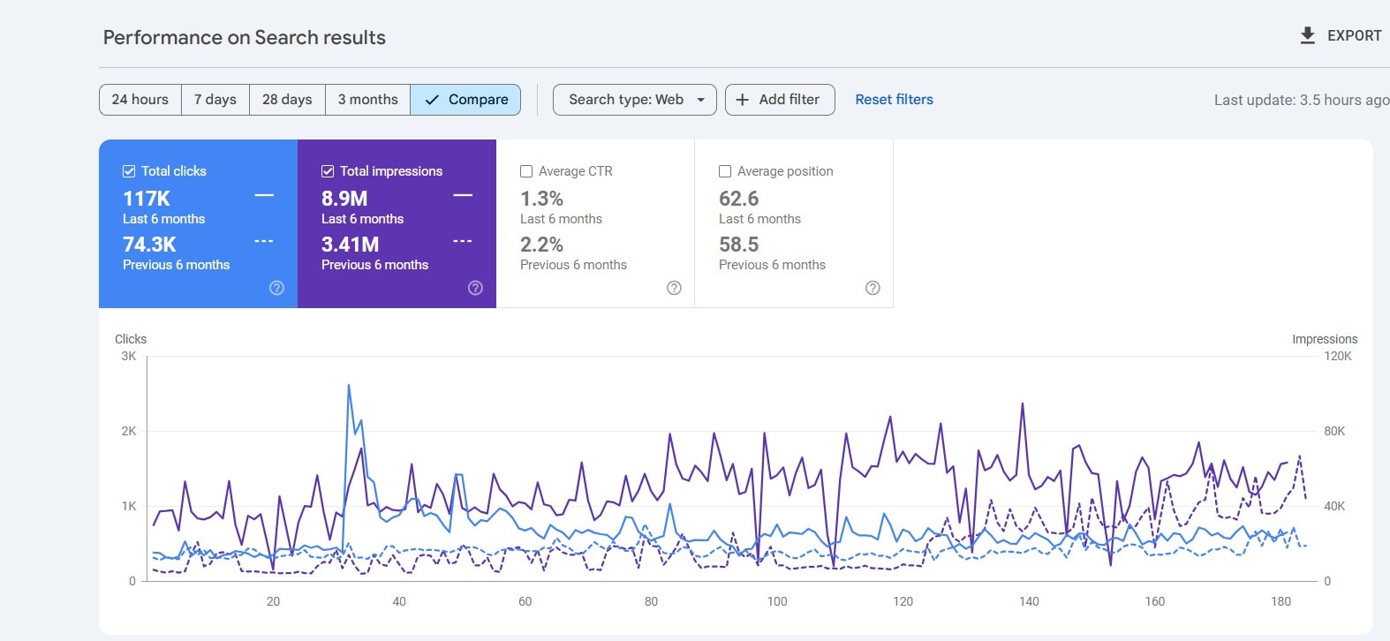Uncheck the Total impressions checkbox
The width and height of the screenshot is (1390, 641).
click(328, 171)
